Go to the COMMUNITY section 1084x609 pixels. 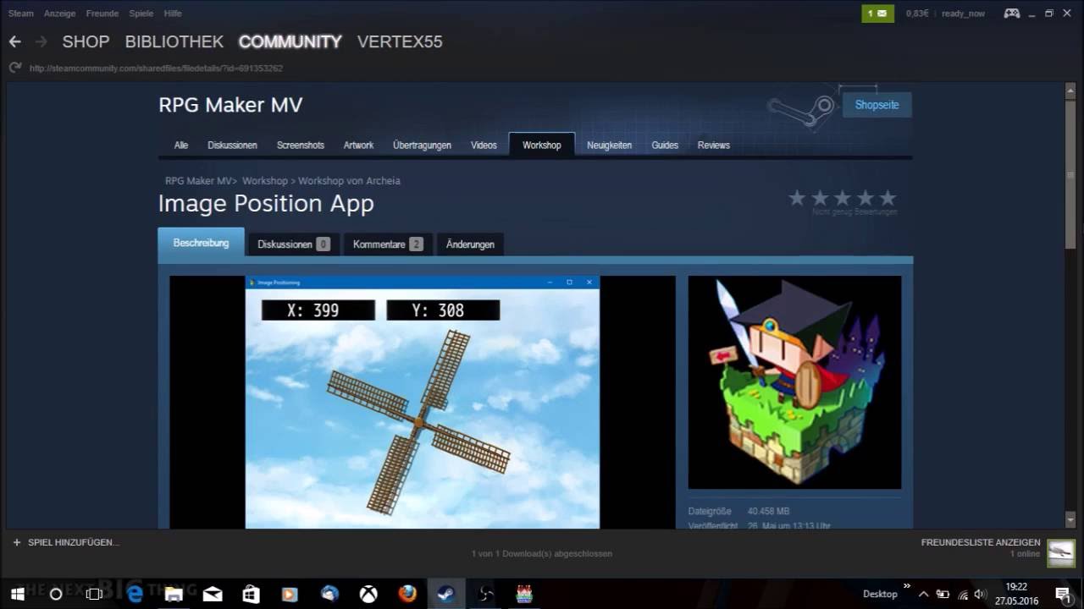click(290, 41)
